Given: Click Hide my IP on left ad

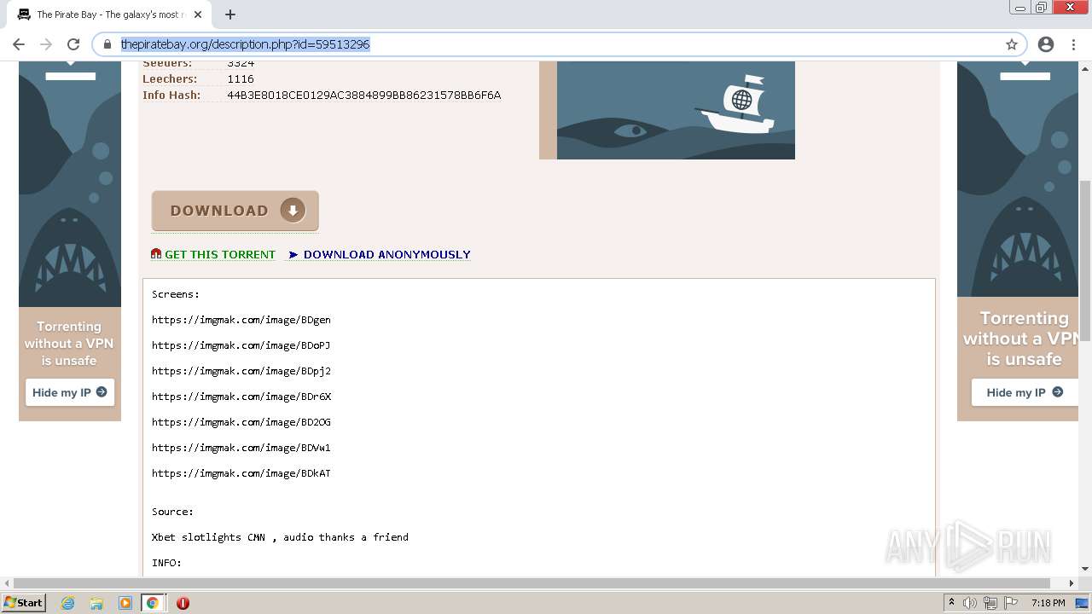Looking at the screenshot, I should [x=70, y=392].
